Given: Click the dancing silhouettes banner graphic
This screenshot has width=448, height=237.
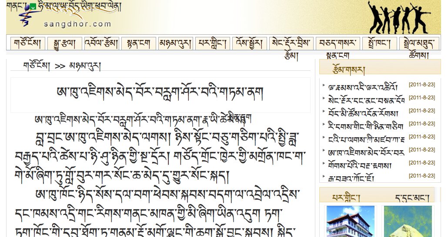Looking at the screenshot, I should pyautogui.click(x=398, y=17).
